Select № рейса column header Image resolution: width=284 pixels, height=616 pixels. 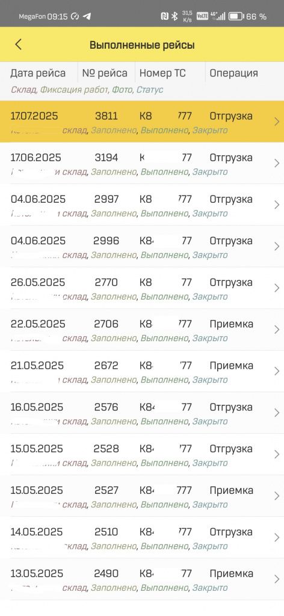(105, 73)
